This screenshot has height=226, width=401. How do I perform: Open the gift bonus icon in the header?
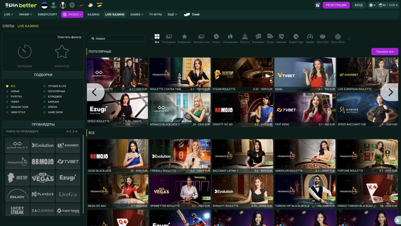point(318,5)
